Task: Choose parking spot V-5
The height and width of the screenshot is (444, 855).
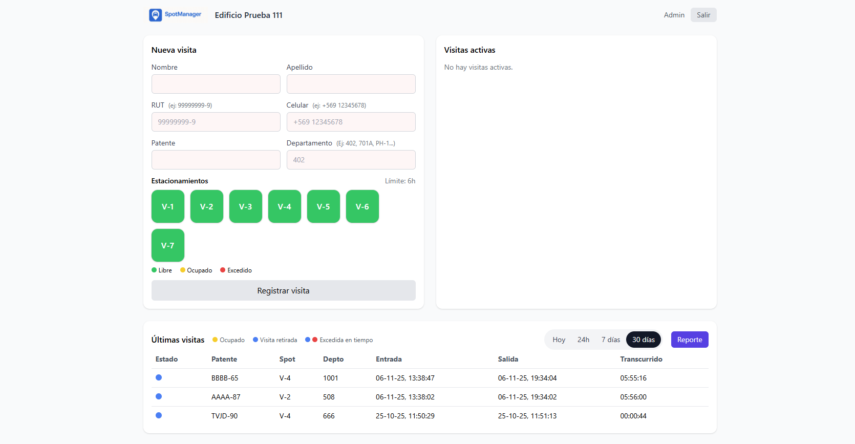Action: (323, 206)
